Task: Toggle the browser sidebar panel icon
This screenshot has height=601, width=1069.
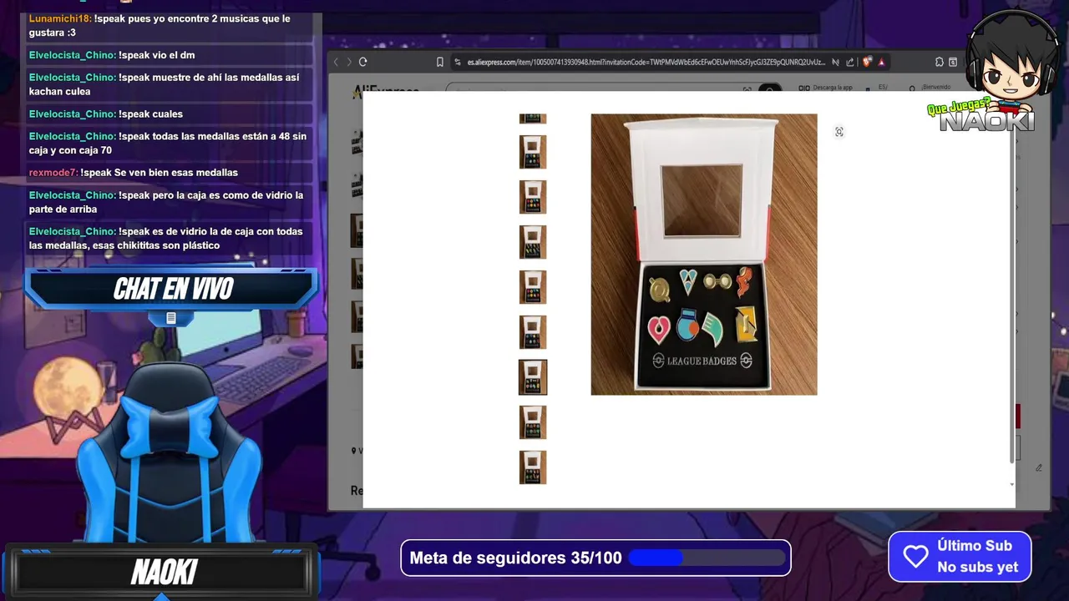Action: point(953,62)
